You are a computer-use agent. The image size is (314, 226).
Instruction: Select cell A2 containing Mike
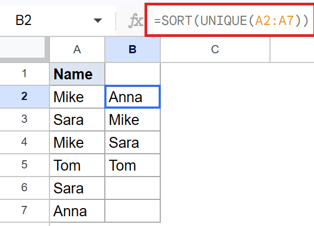tap(77, 97)
